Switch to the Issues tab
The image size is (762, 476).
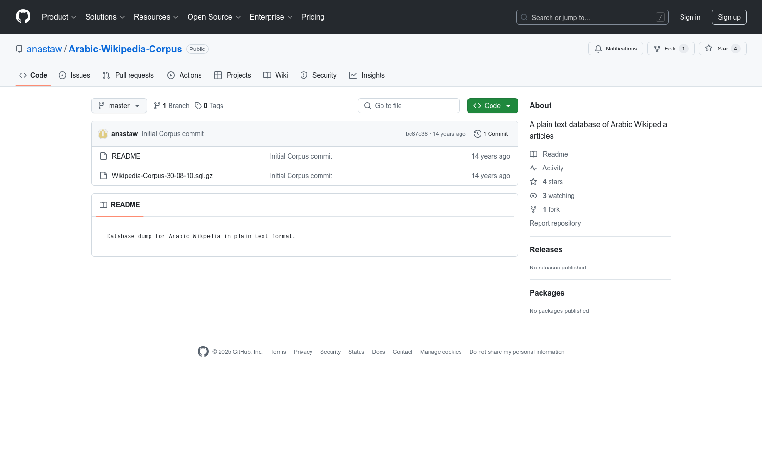pos(74,75)
